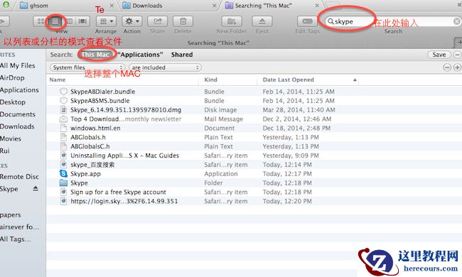Open the Action gear menu
This screenshot has width=462, height=277.
pos(132,21)
